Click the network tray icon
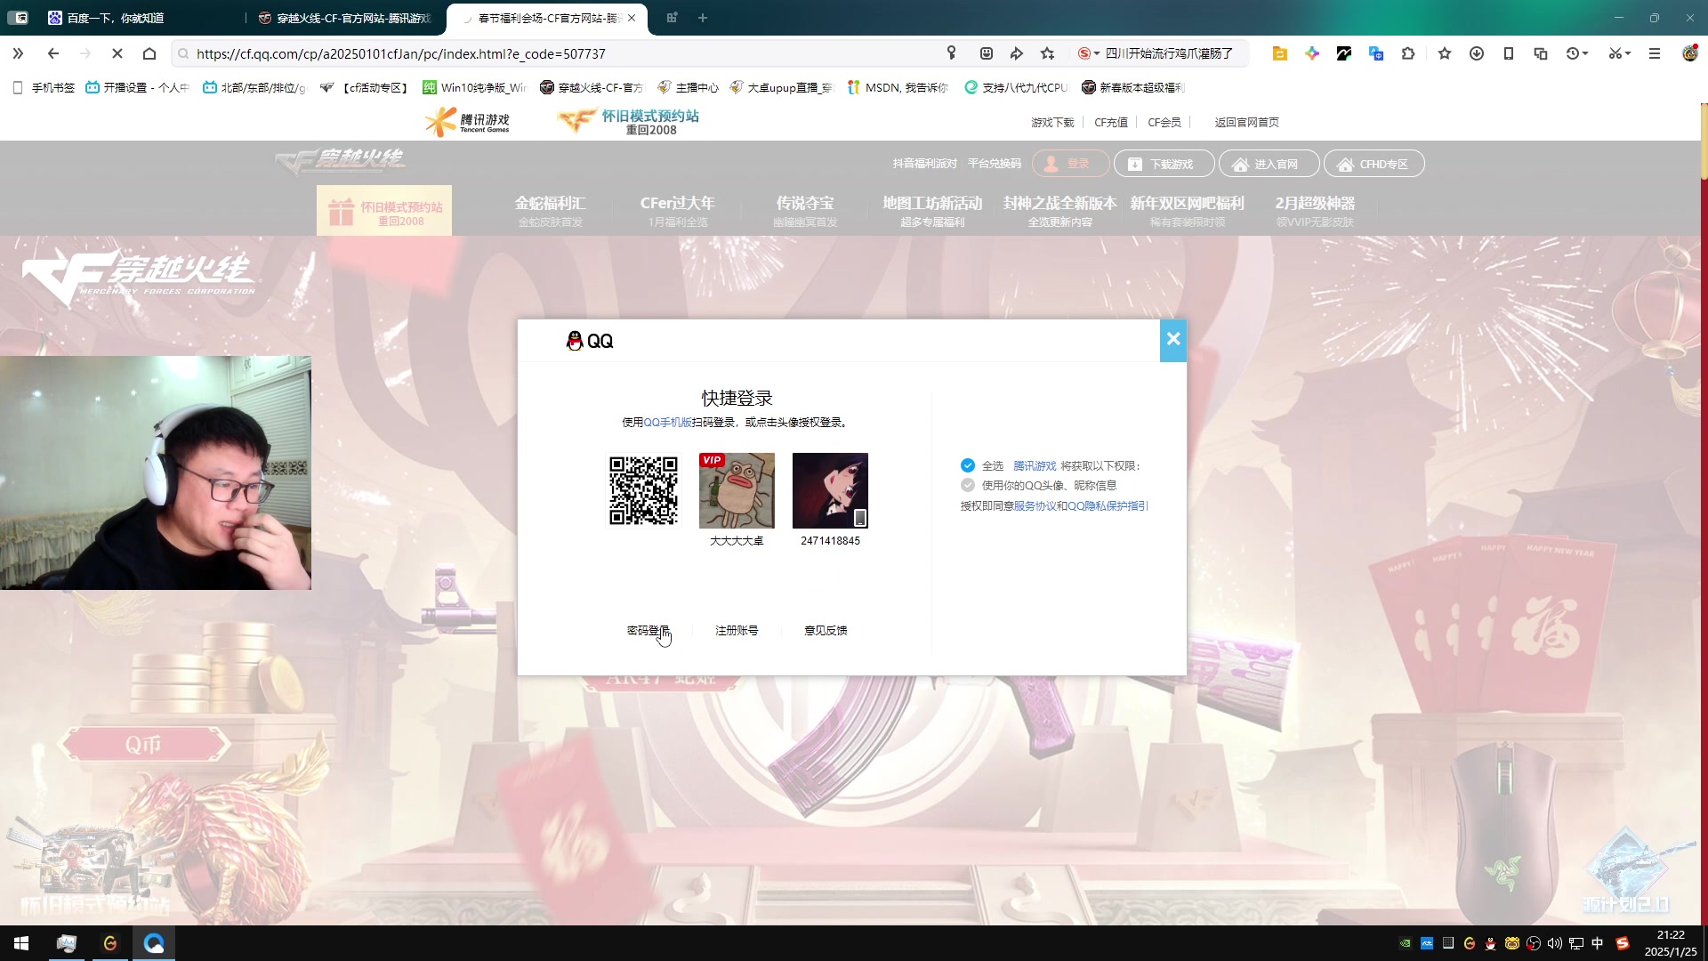The width and height of the screenshot is (1708, 961). click(x=1576, y=943)
